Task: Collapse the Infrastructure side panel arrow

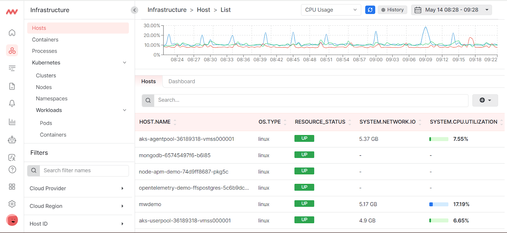Action: point(134,10)
